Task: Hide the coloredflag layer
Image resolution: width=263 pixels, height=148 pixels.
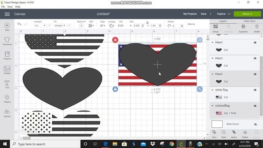Action: (255, 106)
